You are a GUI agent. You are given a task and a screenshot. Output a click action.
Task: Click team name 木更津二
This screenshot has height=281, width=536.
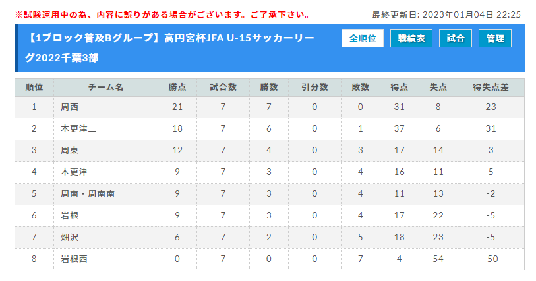tap(78, 128)
